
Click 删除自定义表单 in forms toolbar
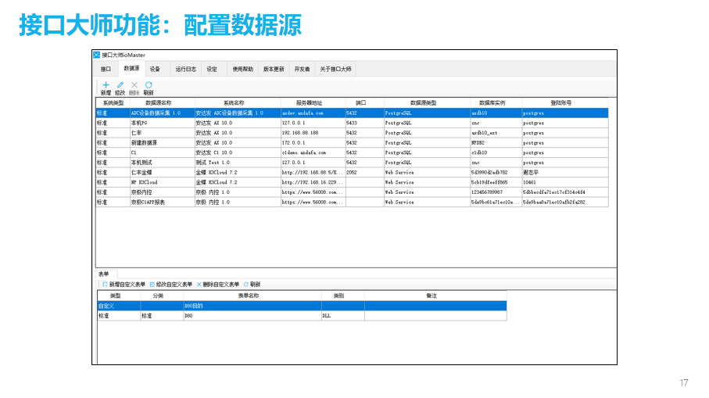pyautogui.click(x=218, y=285)
